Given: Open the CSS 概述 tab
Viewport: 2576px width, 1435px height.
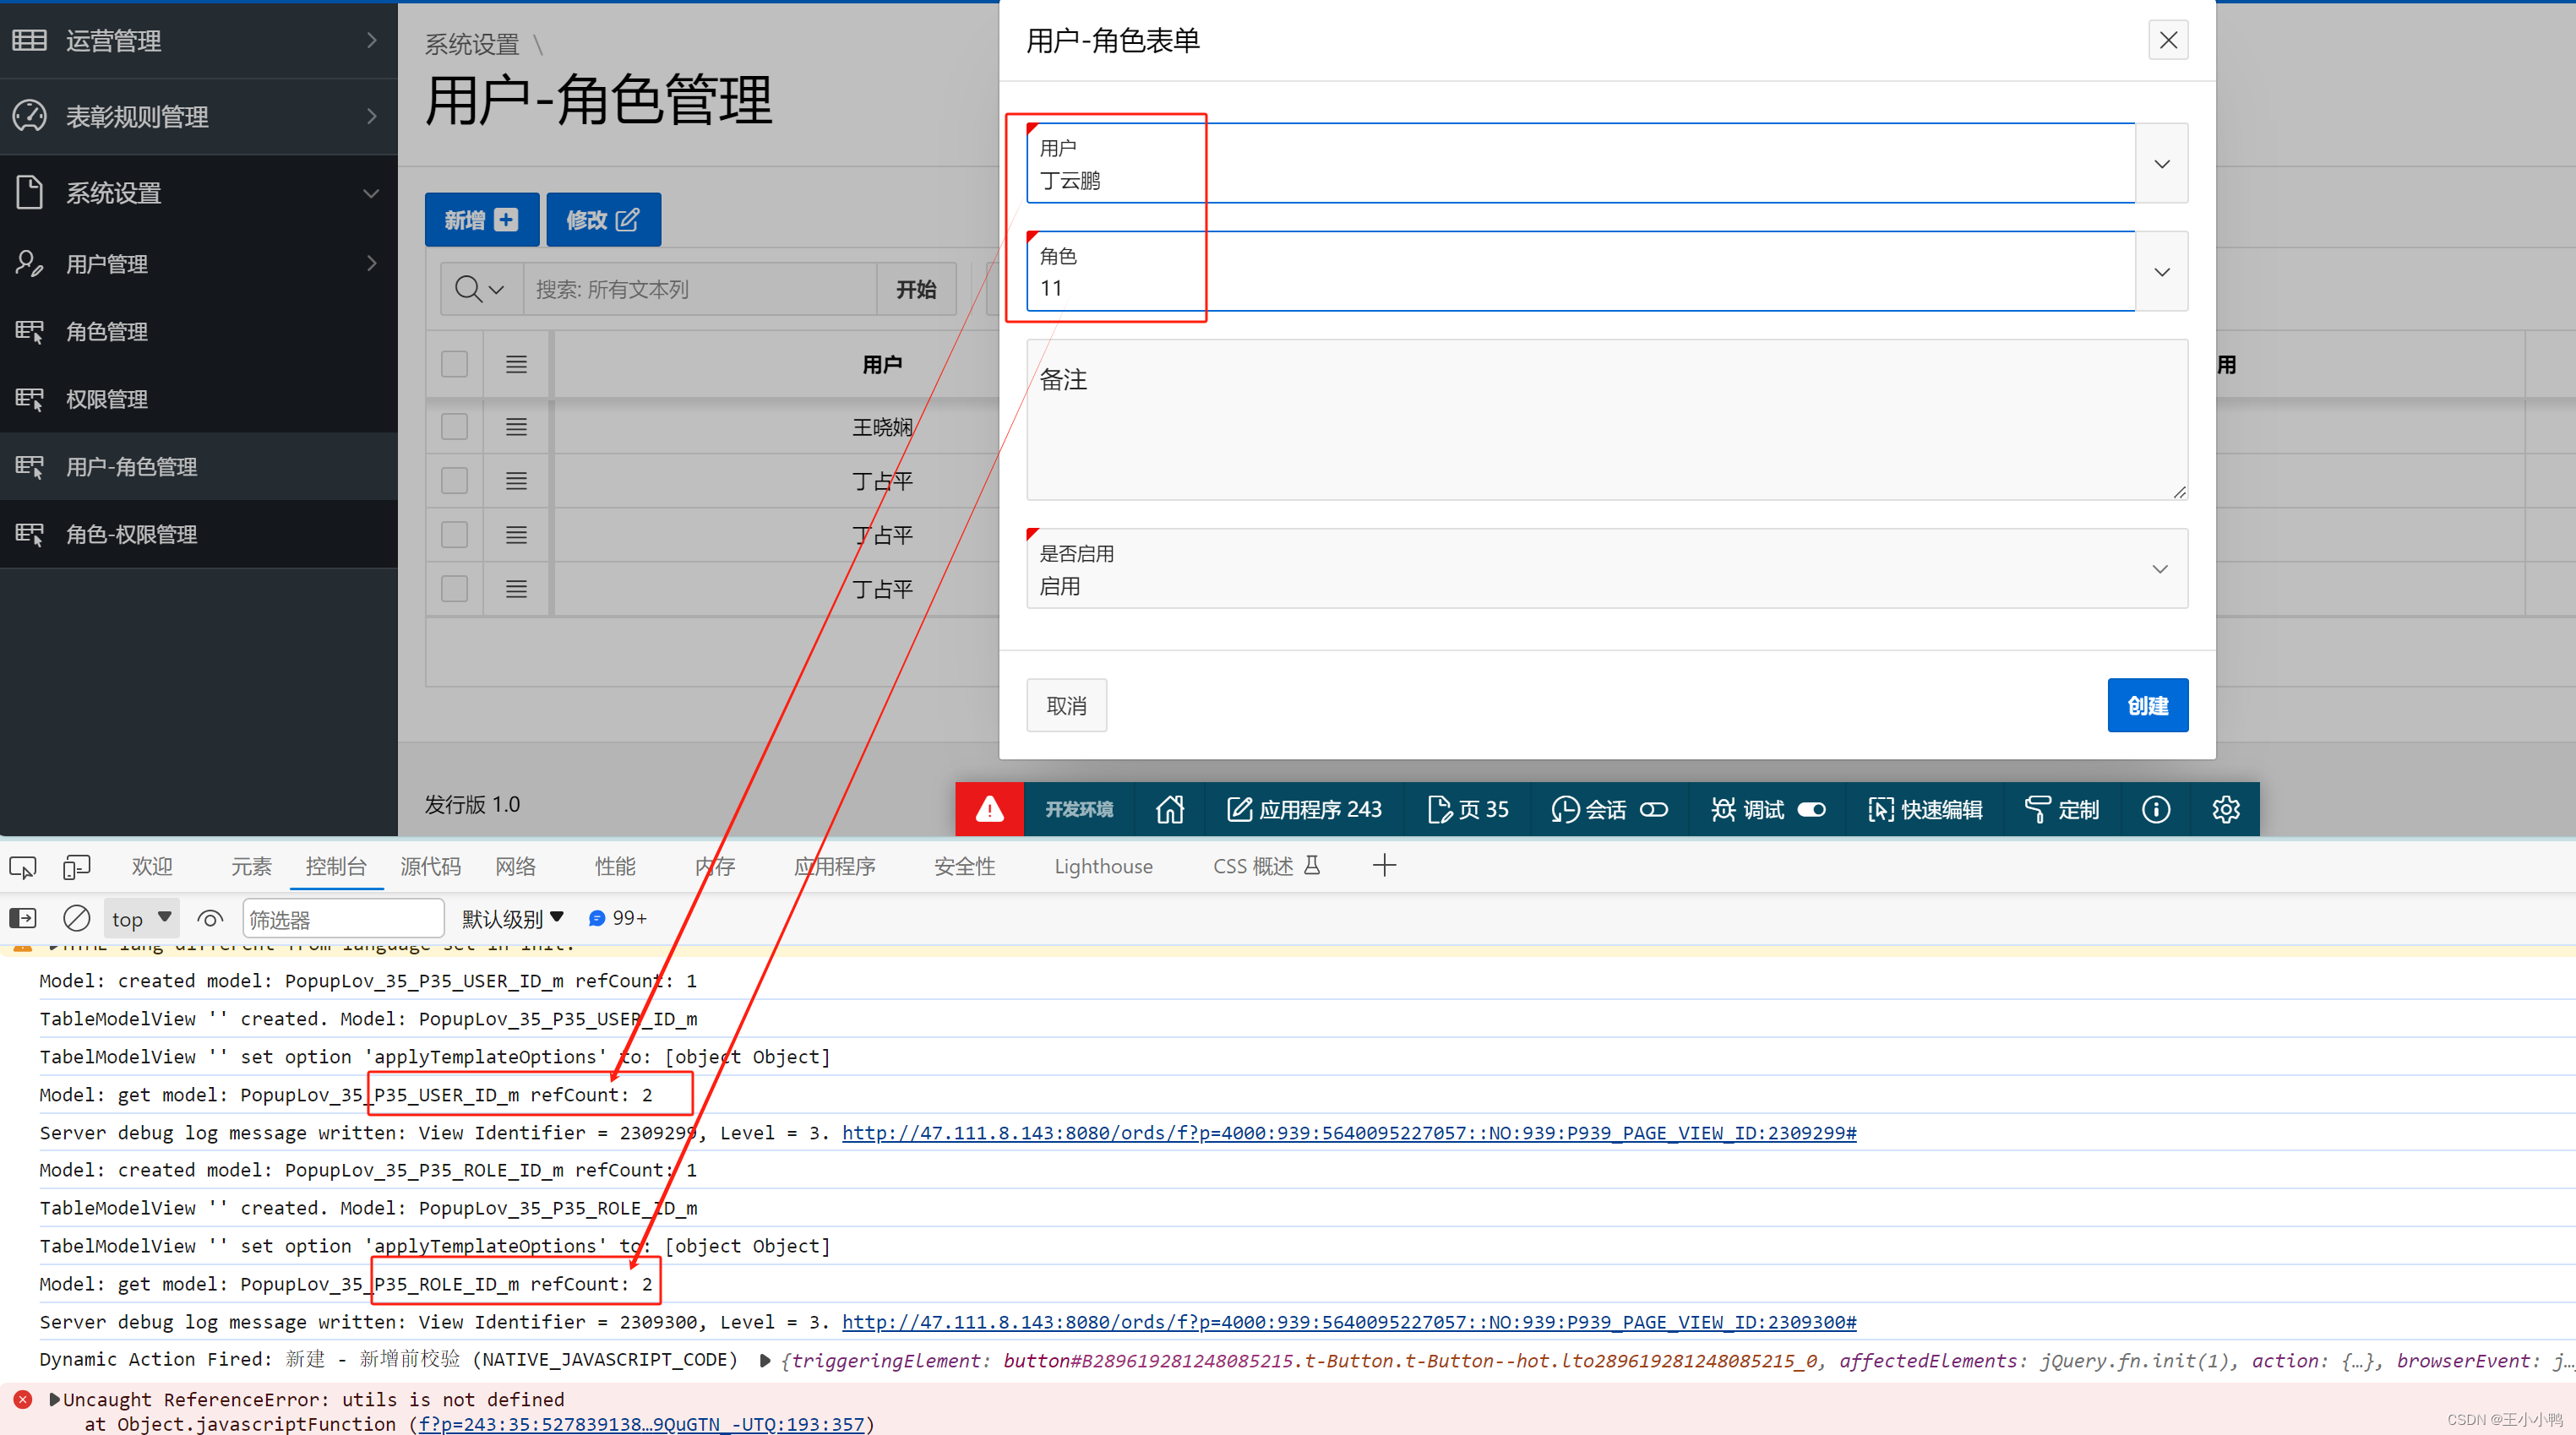Looking at the screenshot, I should pos(1266,866).
